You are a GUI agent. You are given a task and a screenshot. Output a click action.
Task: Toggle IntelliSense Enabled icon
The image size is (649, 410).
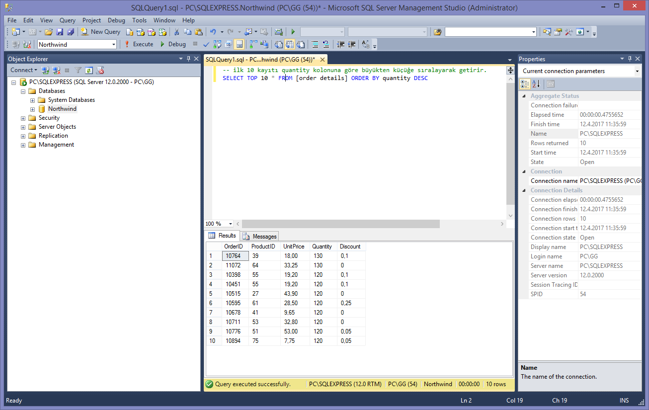point(239,44)
